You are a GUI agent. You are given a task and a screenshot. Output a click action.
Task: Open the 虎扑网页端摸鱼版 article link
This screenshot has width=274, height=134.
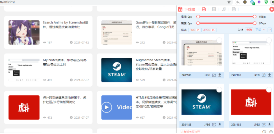(x=65, y=100)
